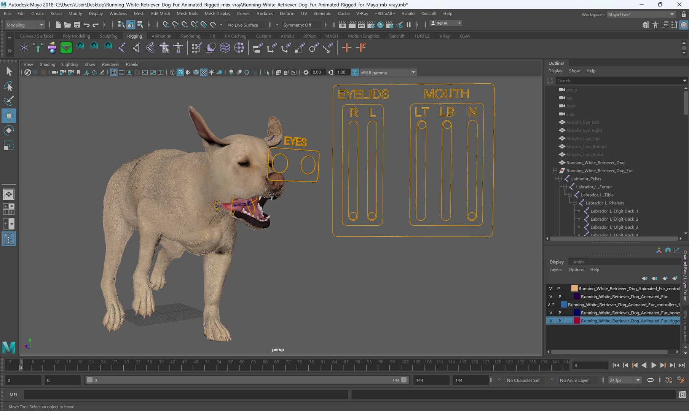Switch to single perspective layout
Screen dimensions: 689x411
(x=8, y=194)
